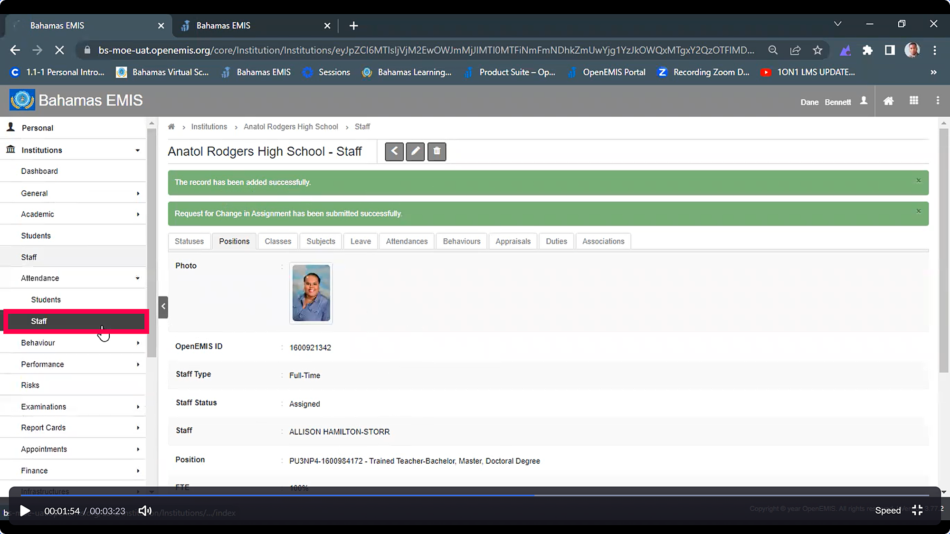Click the browser forward arrow
950x534 pixels.
37,50
